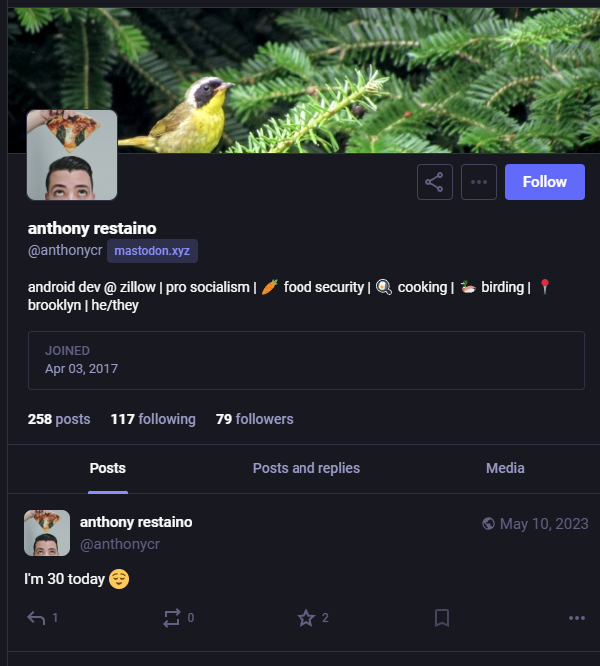Open the May 10, 2023 post timestamp

(x=544, y=523)
